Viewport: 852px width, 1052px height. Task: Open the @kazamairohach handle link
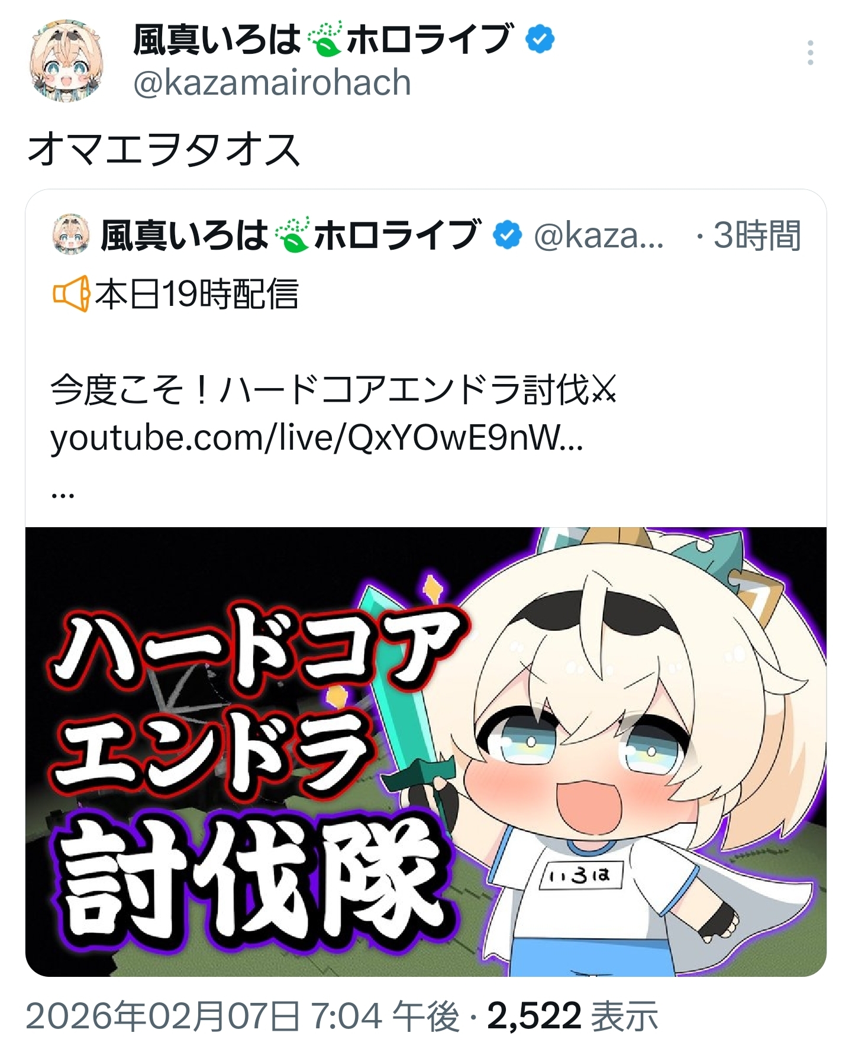272,82
